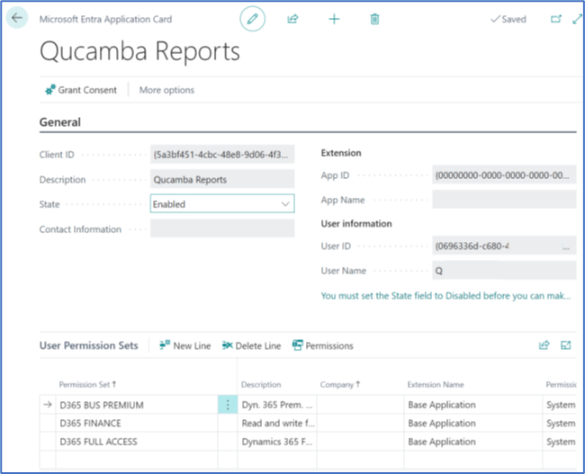Screen dimensions: 585x474
Task: Click the User ID field
Action: [504, 246]
